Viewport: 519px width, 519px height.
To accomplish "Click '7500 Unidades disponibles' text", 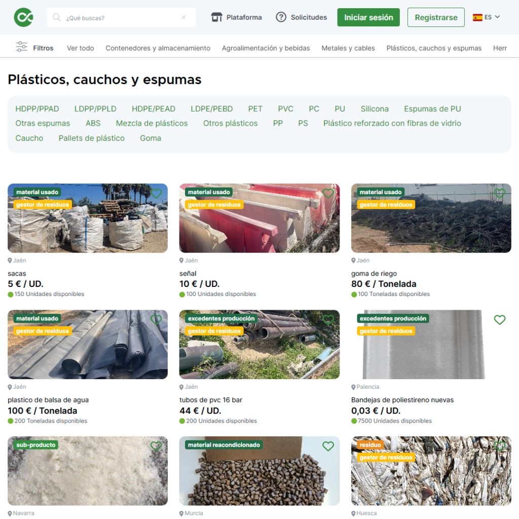I will point(395,421).
